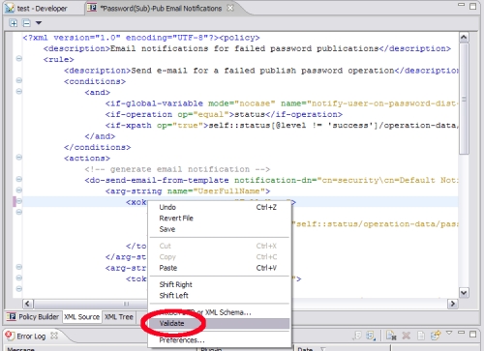Open the dropdown arrow beside Collapse All
Viewport: 484px width, 351px height.
tap(39, 23)
